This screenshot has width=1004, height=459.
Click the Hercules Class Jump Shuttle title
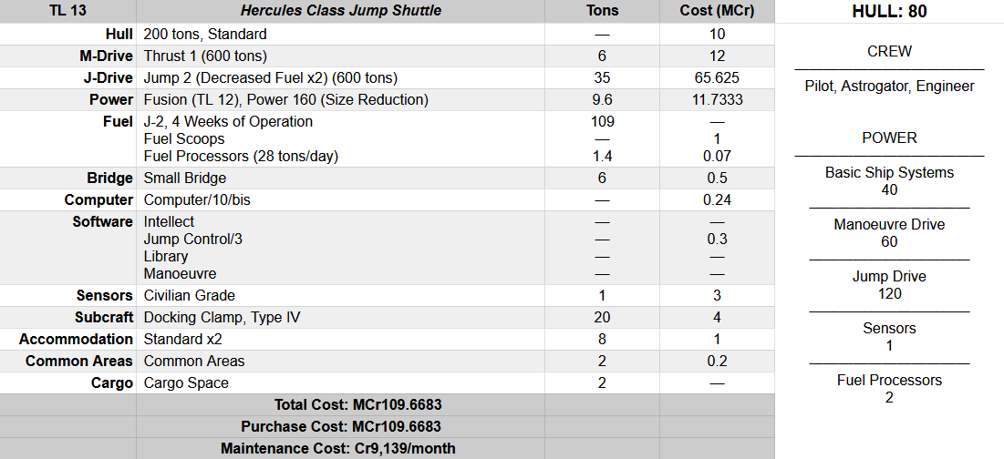click(x=340, y=11)
